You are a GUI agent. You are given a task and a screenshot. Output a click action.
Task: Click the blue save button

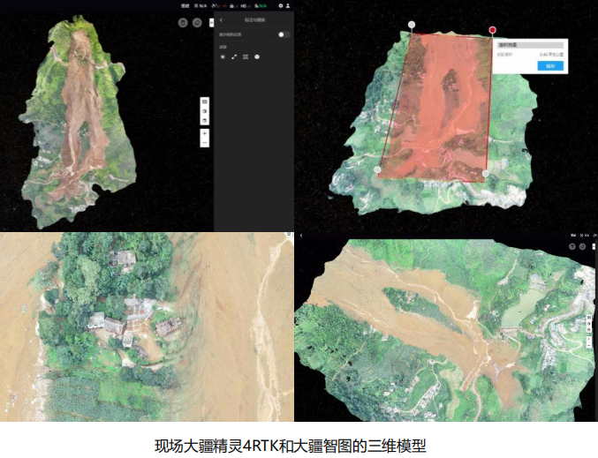[550, 65]
